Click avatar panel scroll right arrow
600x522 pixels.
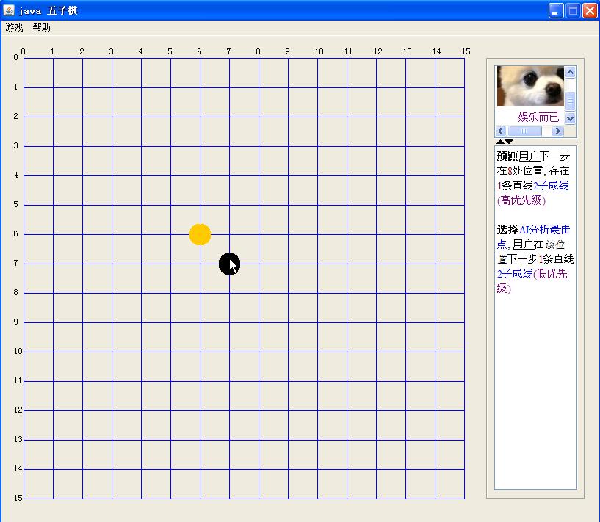(x=557, y=131)
